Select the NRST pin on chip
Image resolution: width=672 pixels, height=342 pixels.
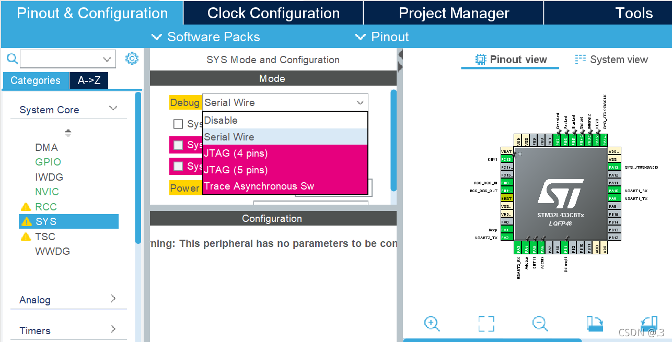pyautogui.click(x=506, y=198)
